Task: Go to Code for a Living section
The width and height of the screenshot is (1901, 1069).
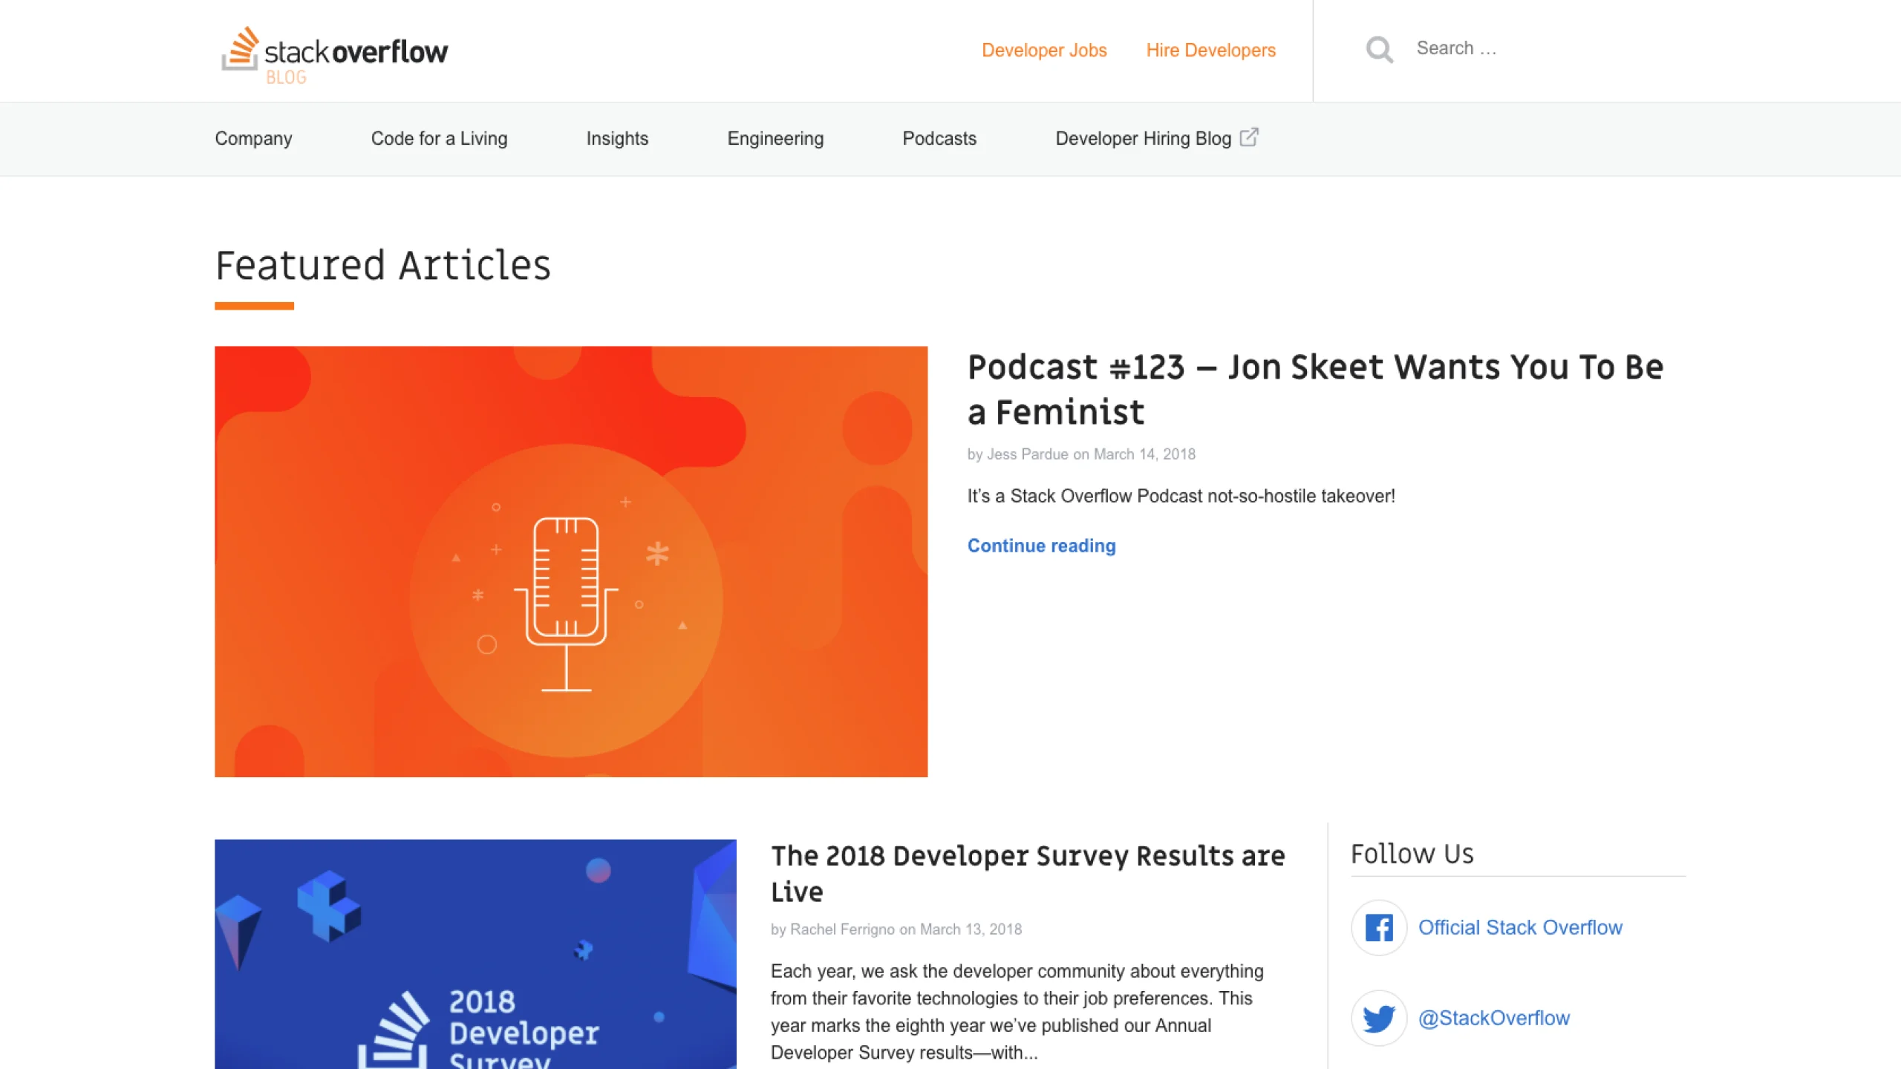Action: (x=439, y=139)
